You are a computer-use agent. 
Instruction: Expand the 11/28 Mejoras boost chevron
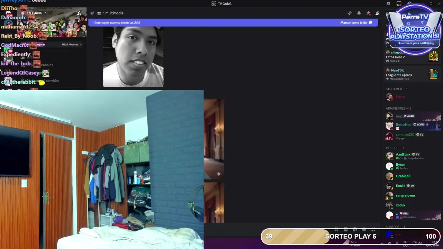point(80,45)
